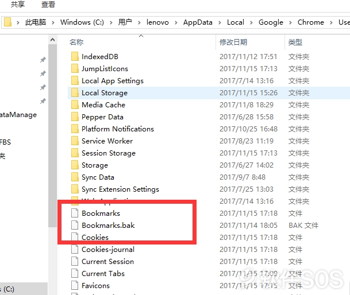This screenshot has width=350, height=295.
Task: Click the Local Storage folder name
Action: (105, 93)
